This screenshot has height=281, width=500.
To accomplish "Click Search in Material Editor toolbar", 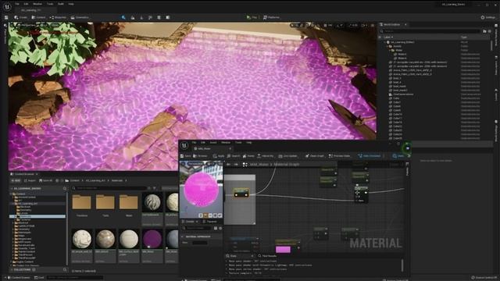I will (234, 156).
